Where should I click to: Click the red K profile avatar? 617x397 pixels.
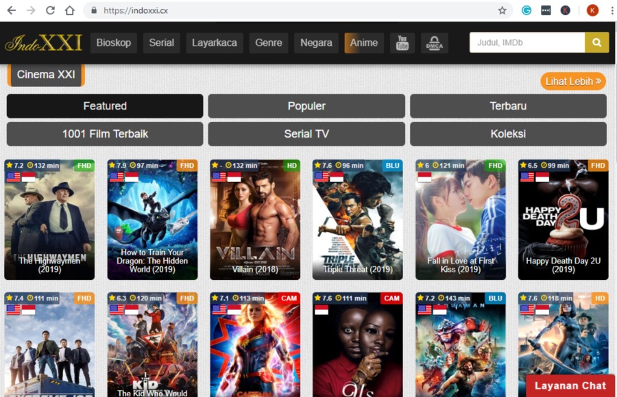click(592, 11)
